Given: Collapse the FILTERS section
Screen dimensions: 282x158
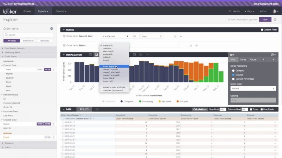Looking at the screenshot, I should point(64,30).
